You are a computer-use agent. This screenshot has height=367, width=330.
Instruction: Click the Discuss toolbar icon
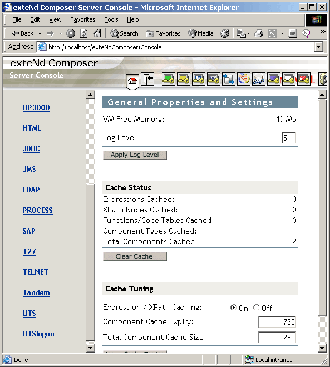pyautogui.click(x=293, y=34)
